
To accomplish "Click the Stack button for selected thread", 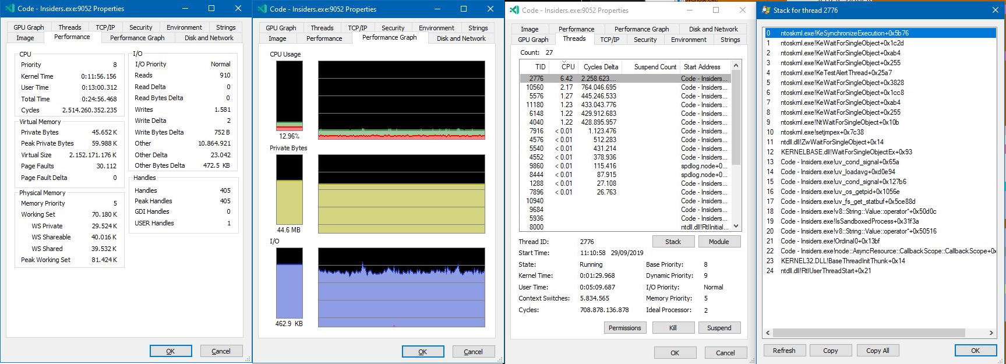I will (x=673, y=242).
